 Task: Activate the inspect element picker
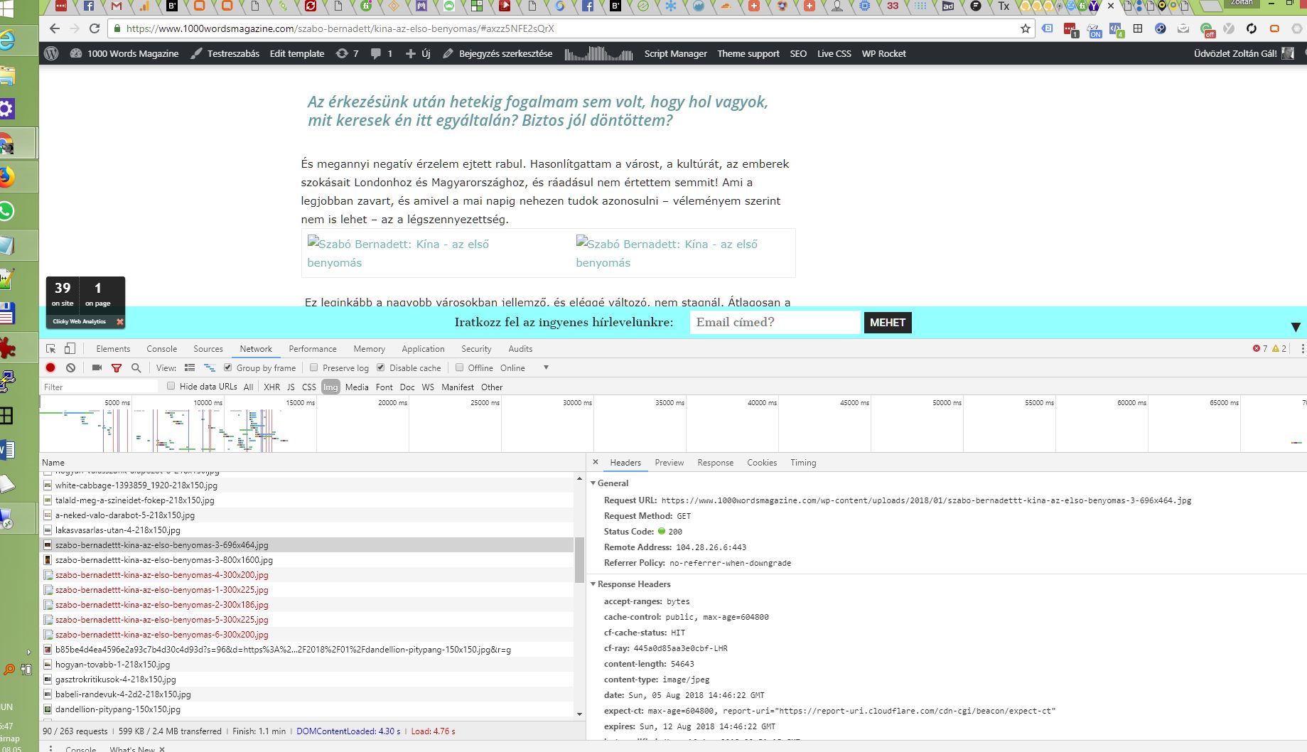coord(50,348)
